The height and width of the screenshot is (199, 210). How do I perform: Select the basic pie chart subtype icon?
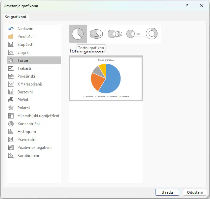click(x=78, y=34)
